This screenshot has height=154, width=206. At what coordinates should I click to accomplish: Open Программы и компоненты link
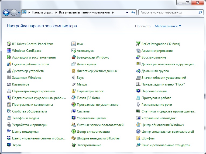point(32,105)
